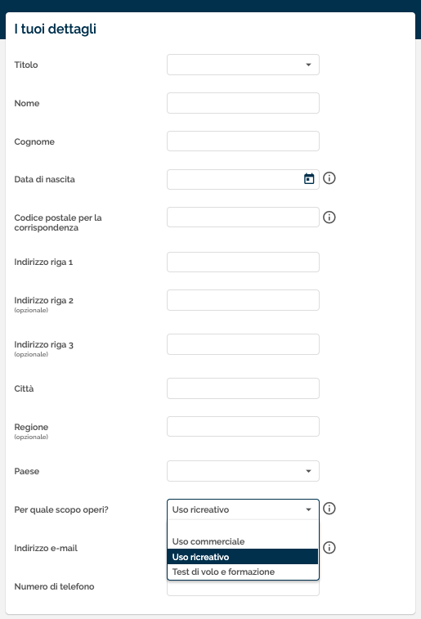
Task: Open the date of birth calendar picker
Action: click(x=309, y=179)
